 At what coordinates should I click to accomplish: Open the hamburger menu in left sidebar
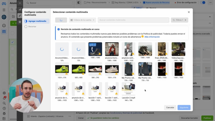click(x=4, y=10)
